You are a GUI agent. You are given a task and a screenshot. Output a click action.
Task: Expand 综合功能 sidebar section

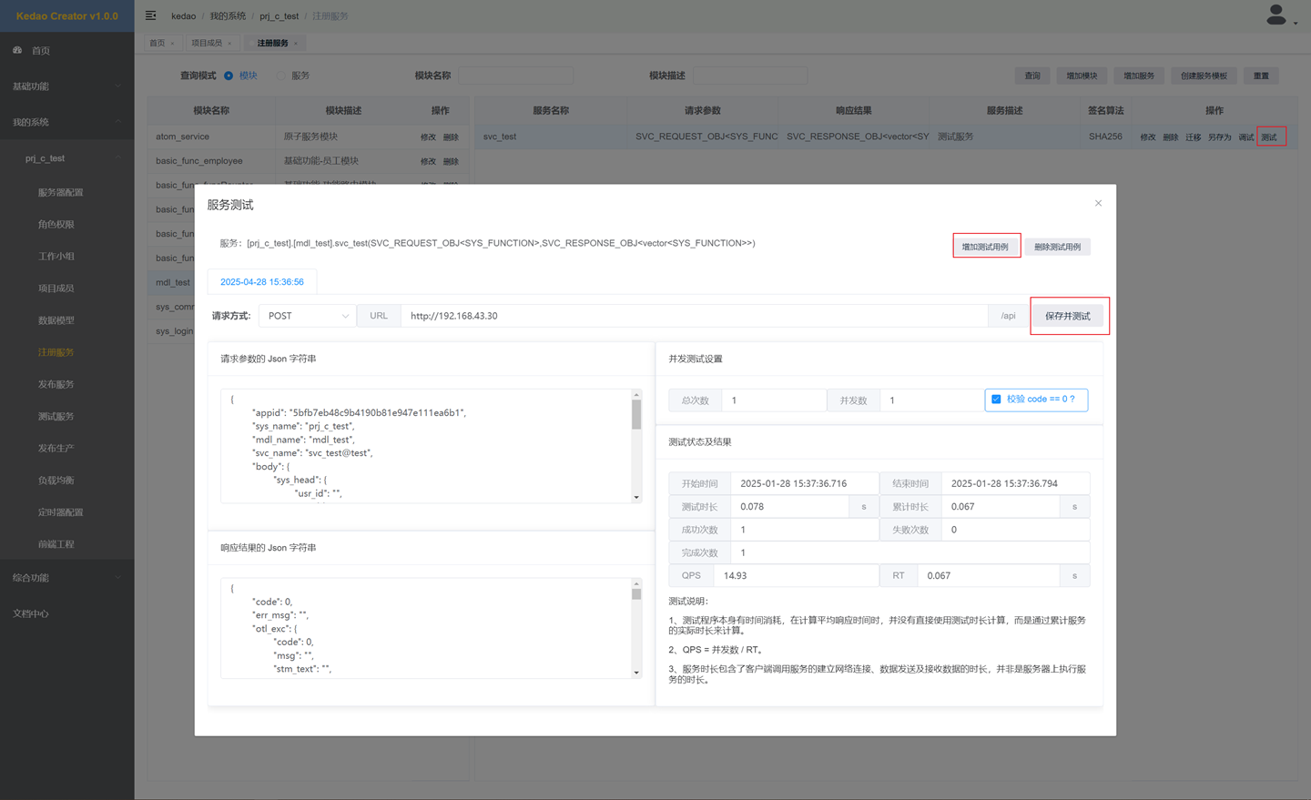pos(67,578)
